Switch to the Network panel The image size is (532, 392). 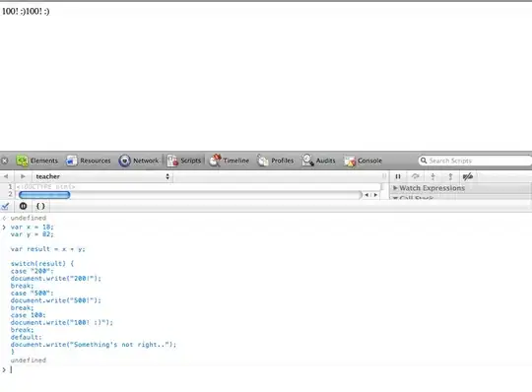[139, 161]
